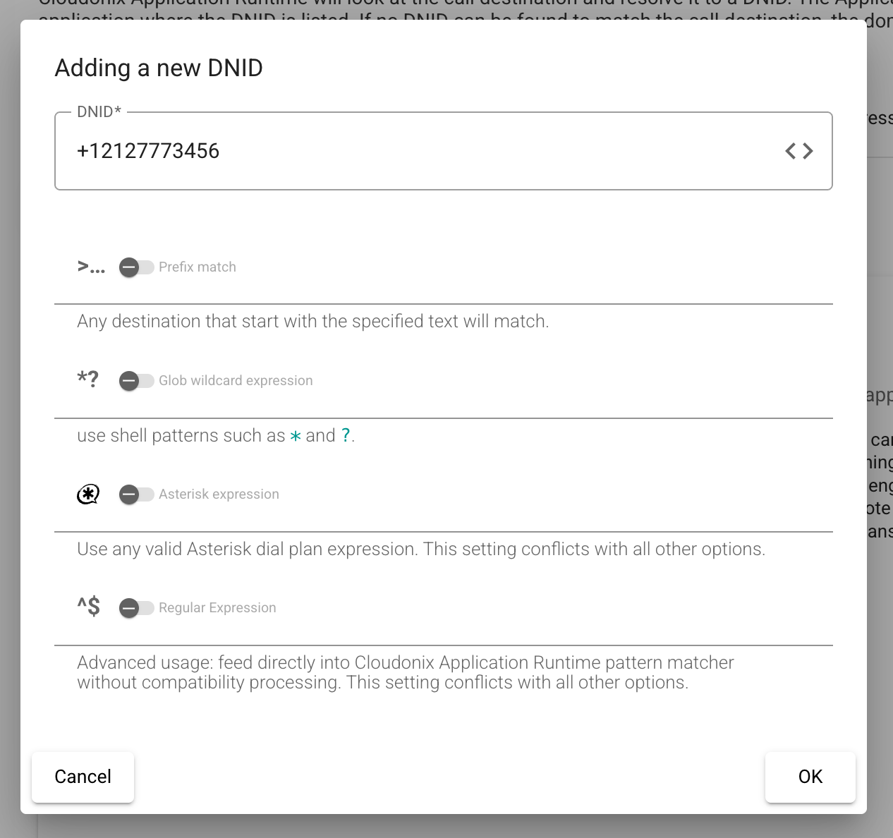Viewport: 893px width, 838px height.
Task: Click the 'Asterisk expression' label text
Action: [219, 494]
